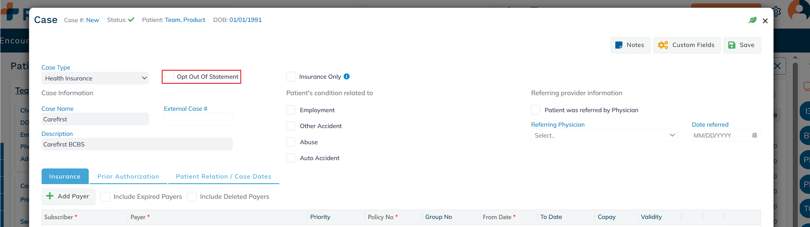Click the Notes sticky note icon

619,45
